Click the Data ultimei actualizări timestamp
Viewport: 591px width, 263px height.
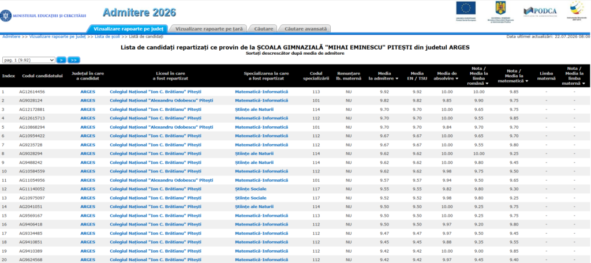(548, 36)
